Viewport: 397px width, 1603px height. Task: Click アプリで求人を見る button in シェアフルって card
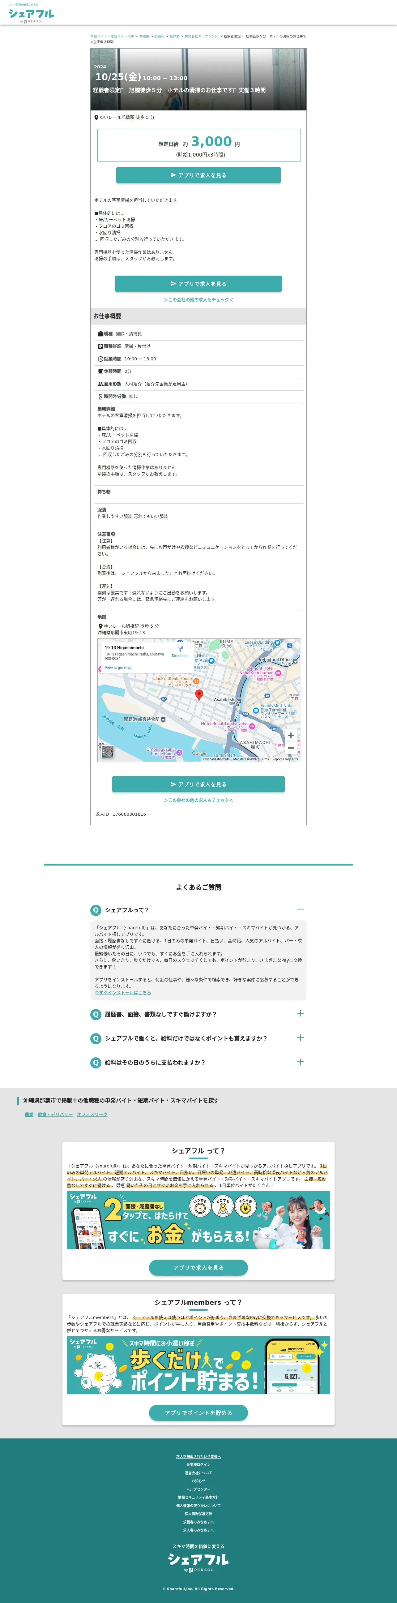(x=198, y=1268)
